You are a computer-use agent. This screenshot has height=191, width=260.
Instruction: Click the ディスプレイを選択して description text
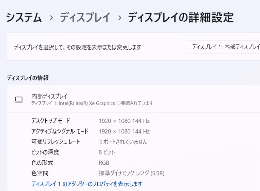[x=77, y=47]
